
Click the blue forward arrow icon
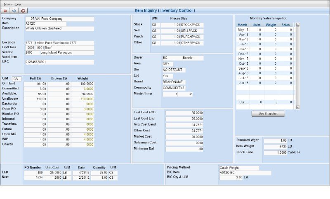pyautogui.click(x=14, y=11)
